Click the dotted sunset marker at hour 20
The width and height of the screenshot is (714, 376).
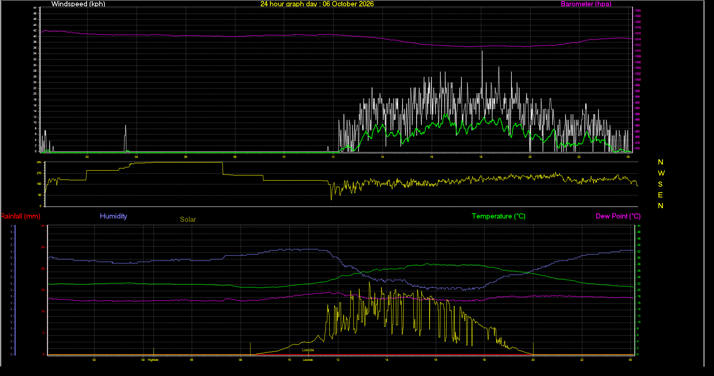point(533,349)
